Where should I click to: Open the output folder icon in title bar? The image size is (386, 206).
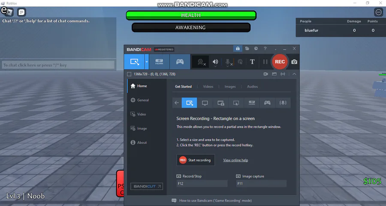click(x=247, y=49)
